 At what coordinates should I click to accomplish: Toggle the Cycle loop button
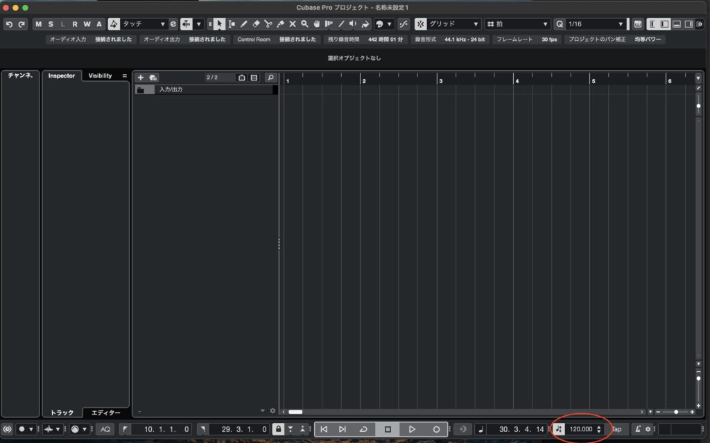(363, 429)
